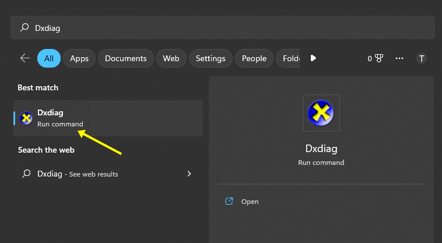The height and width of the screenshot is (243, 442).
Task: Click the Dxdiag icon in Best match
Action: (x=26, y=118)
